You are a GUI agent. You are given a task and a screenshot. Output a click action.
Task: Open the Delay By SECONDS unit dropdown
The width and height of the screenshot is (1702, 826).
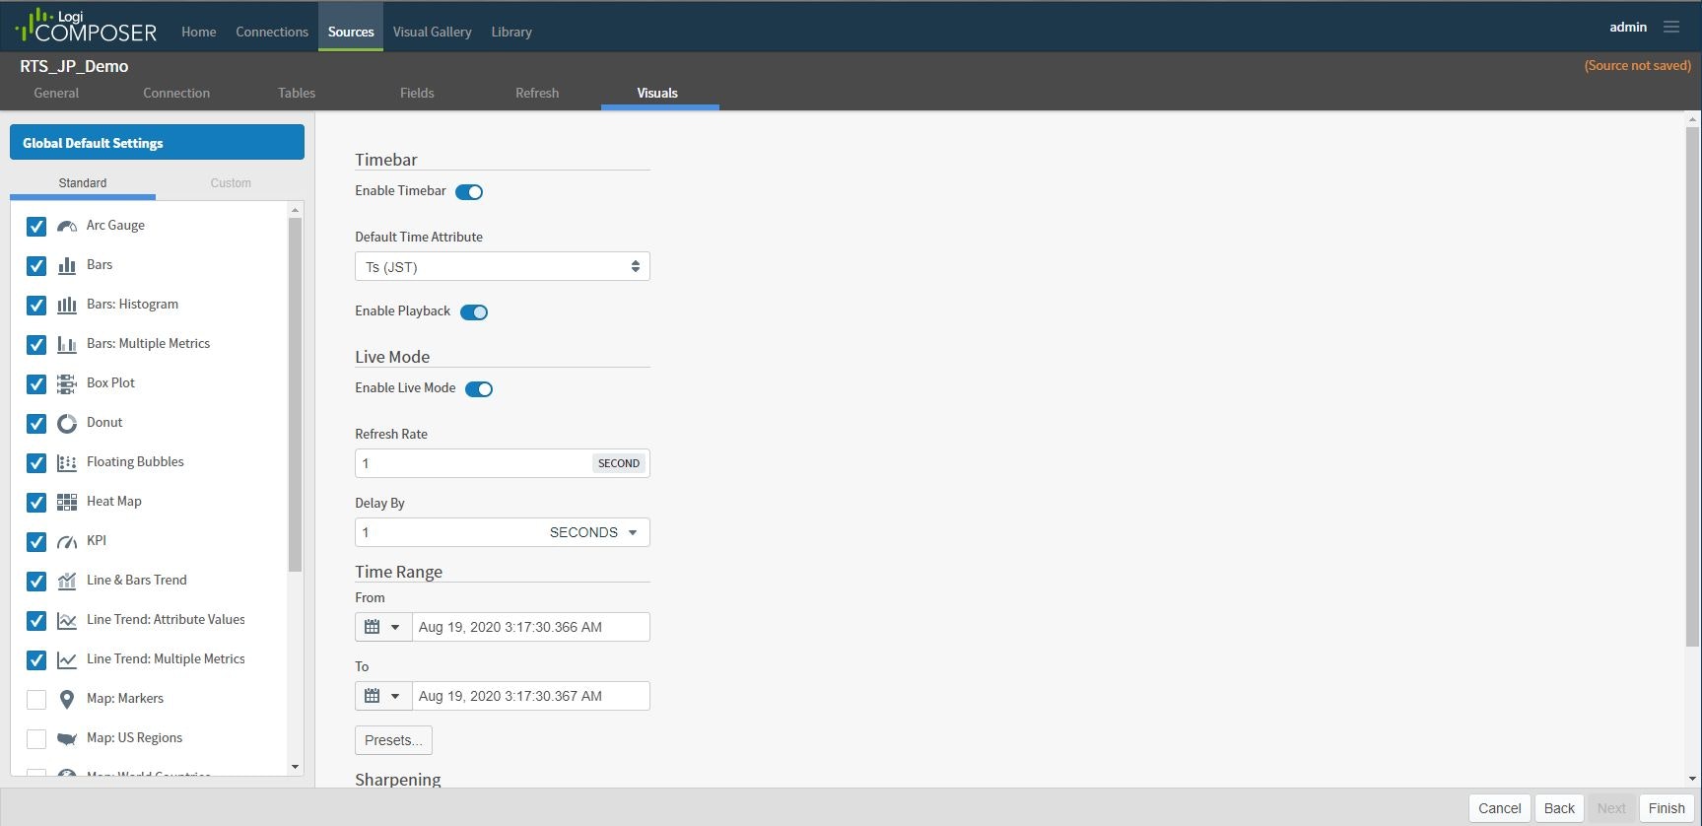[593, 532]
